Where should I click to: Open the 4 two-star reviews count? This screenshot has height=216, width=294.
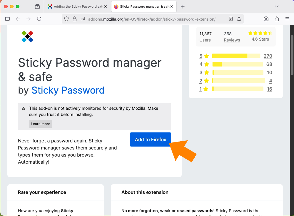click(x=270, y=81)
